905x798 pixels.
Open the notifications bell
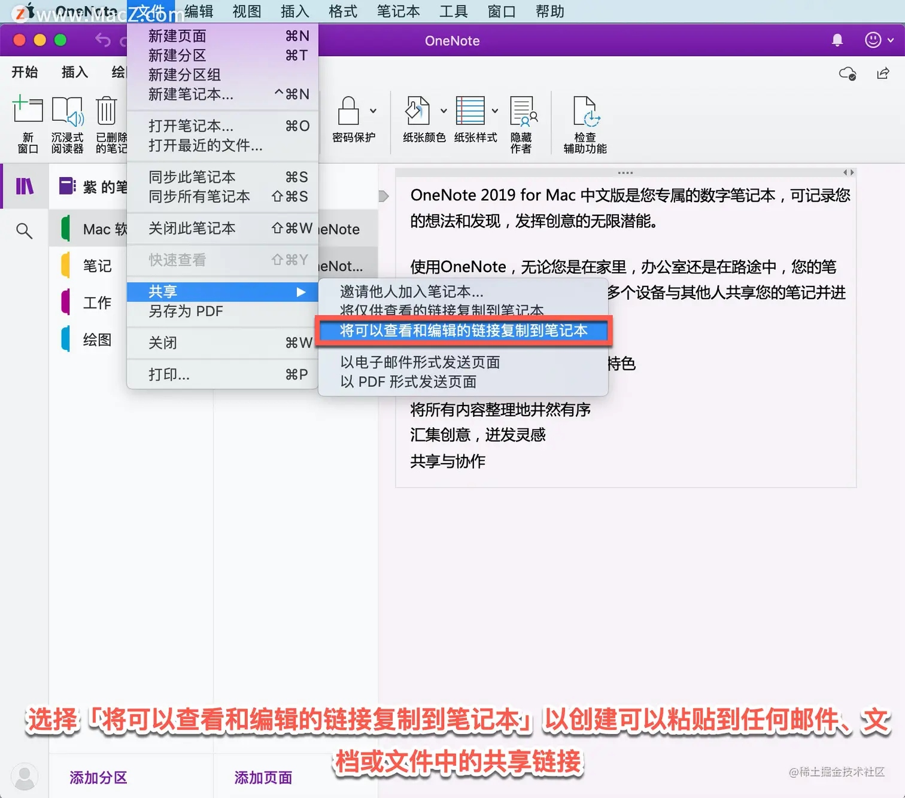837,40
